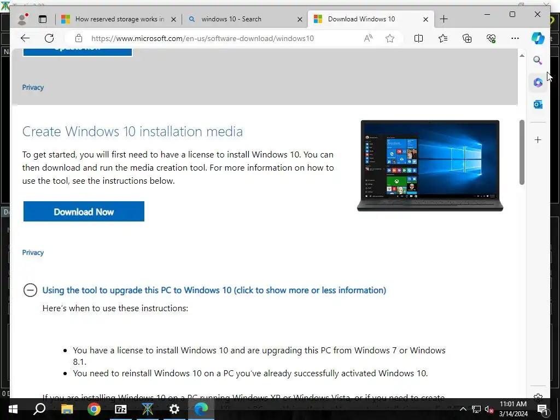Open the Edge profile icon

coord(23,19)
